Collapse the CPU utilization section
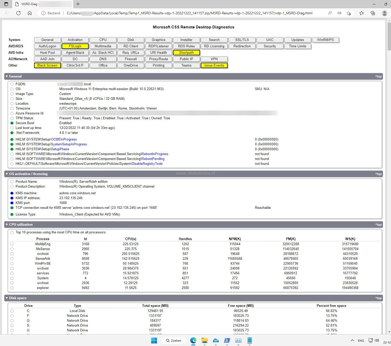The height and width of the screenshot is (346, 391). (194, 224)
